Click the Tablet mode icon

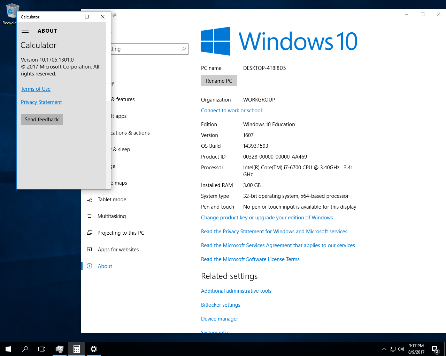coord(90,199)
